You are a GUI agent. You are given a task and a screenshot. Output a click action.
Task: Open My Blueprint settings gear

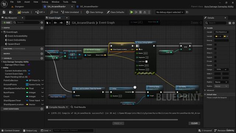click(x=42, y=23)
